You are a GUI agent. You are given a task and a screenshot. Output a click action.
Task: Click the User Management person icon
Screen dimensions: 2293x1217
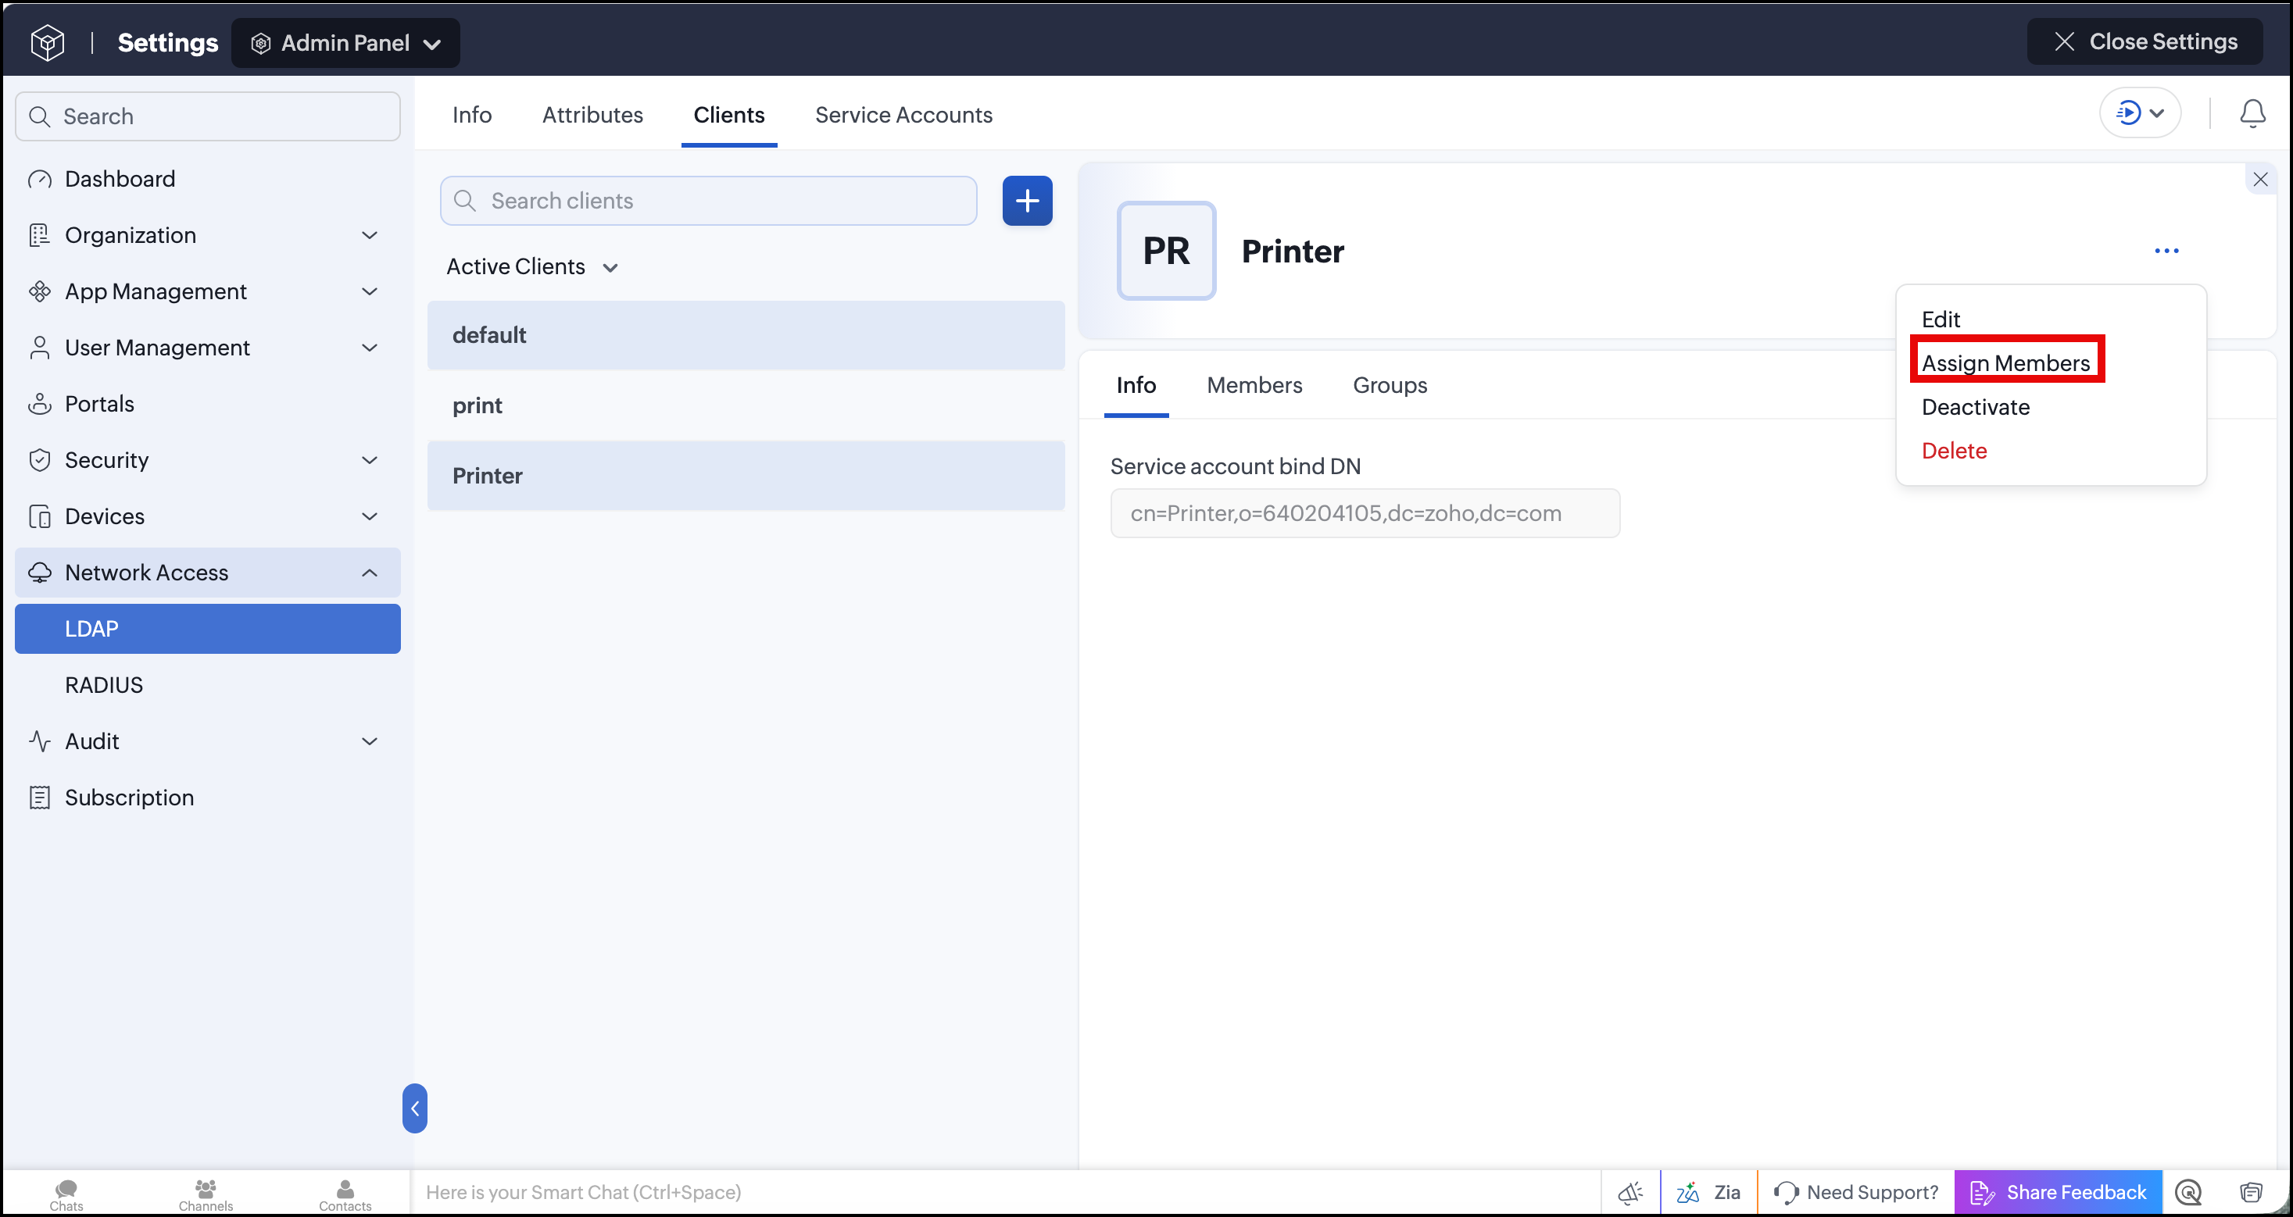[x=39, y=348]
